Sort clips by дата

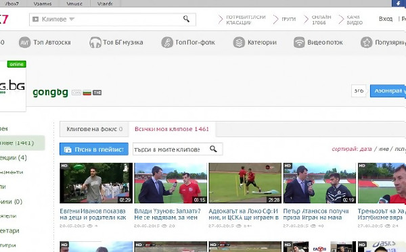coord(366,149)
